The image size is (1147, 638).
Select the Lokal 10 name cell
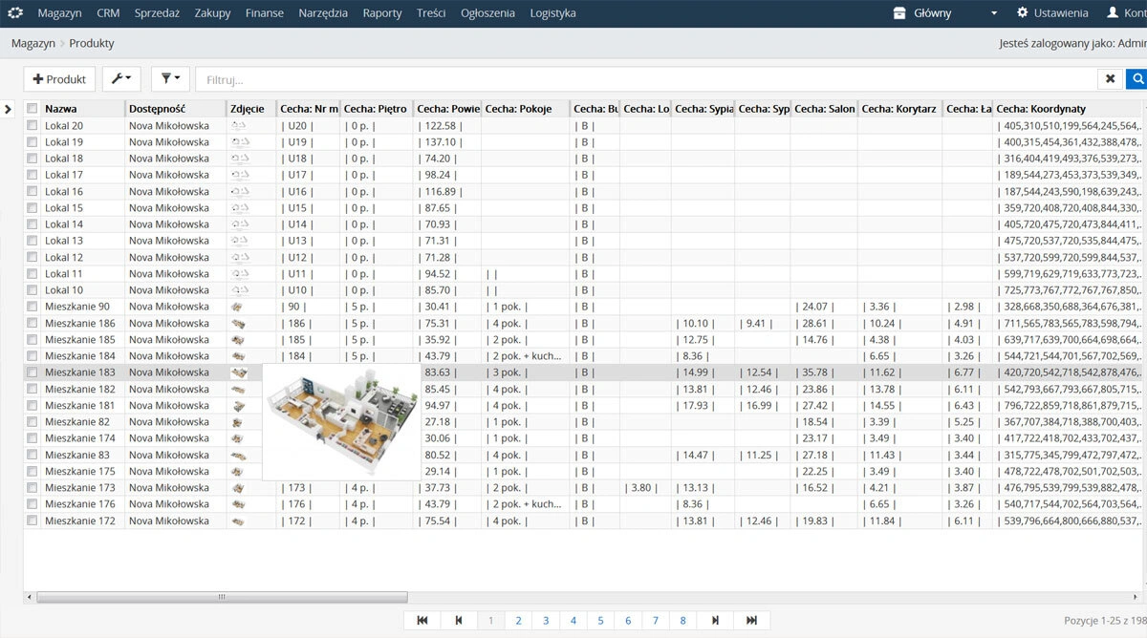pos(83,290)
